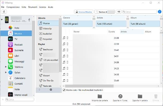163x106 pixels.
Task: Collapse the iPod touch device triangle
Action: [2, 20]
